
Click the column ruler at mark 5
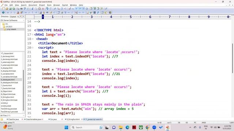[131, 17]
